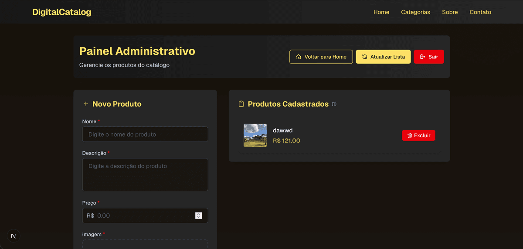Open the Next.js dev tools N badge
Image resolution: width=523 pixels, height=249 pixels.
(x=14, y=236)
